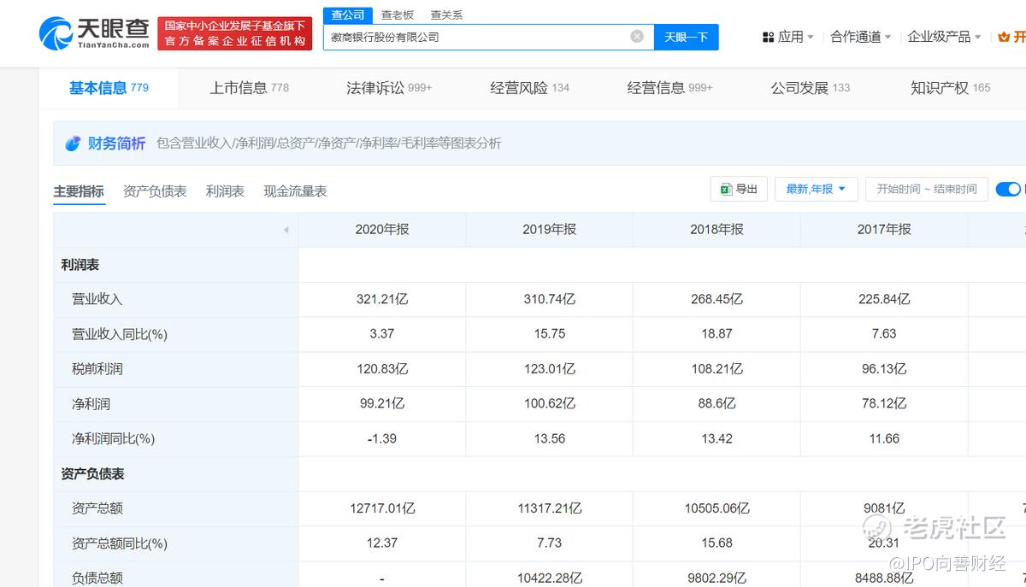
Task: Open the balance sheet tab
Action: pyautogui.click(x=155, y=191)
